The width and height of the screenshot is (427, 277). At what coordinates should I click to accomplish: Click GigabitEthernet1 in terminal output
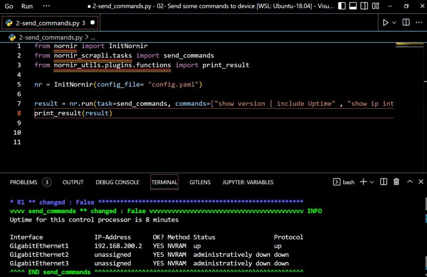pyautogui.click(x=39, y=246)
